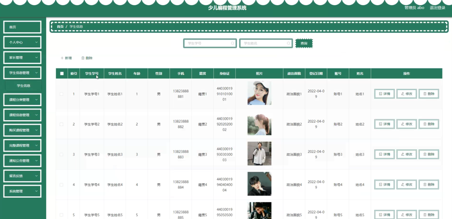Select the 学生信息 submenu item

[x=23, y=86]
